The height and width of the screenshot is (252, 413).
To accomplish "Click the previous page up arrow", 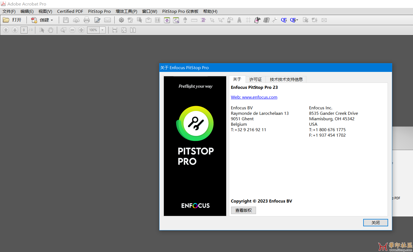I will pos(6,30).
